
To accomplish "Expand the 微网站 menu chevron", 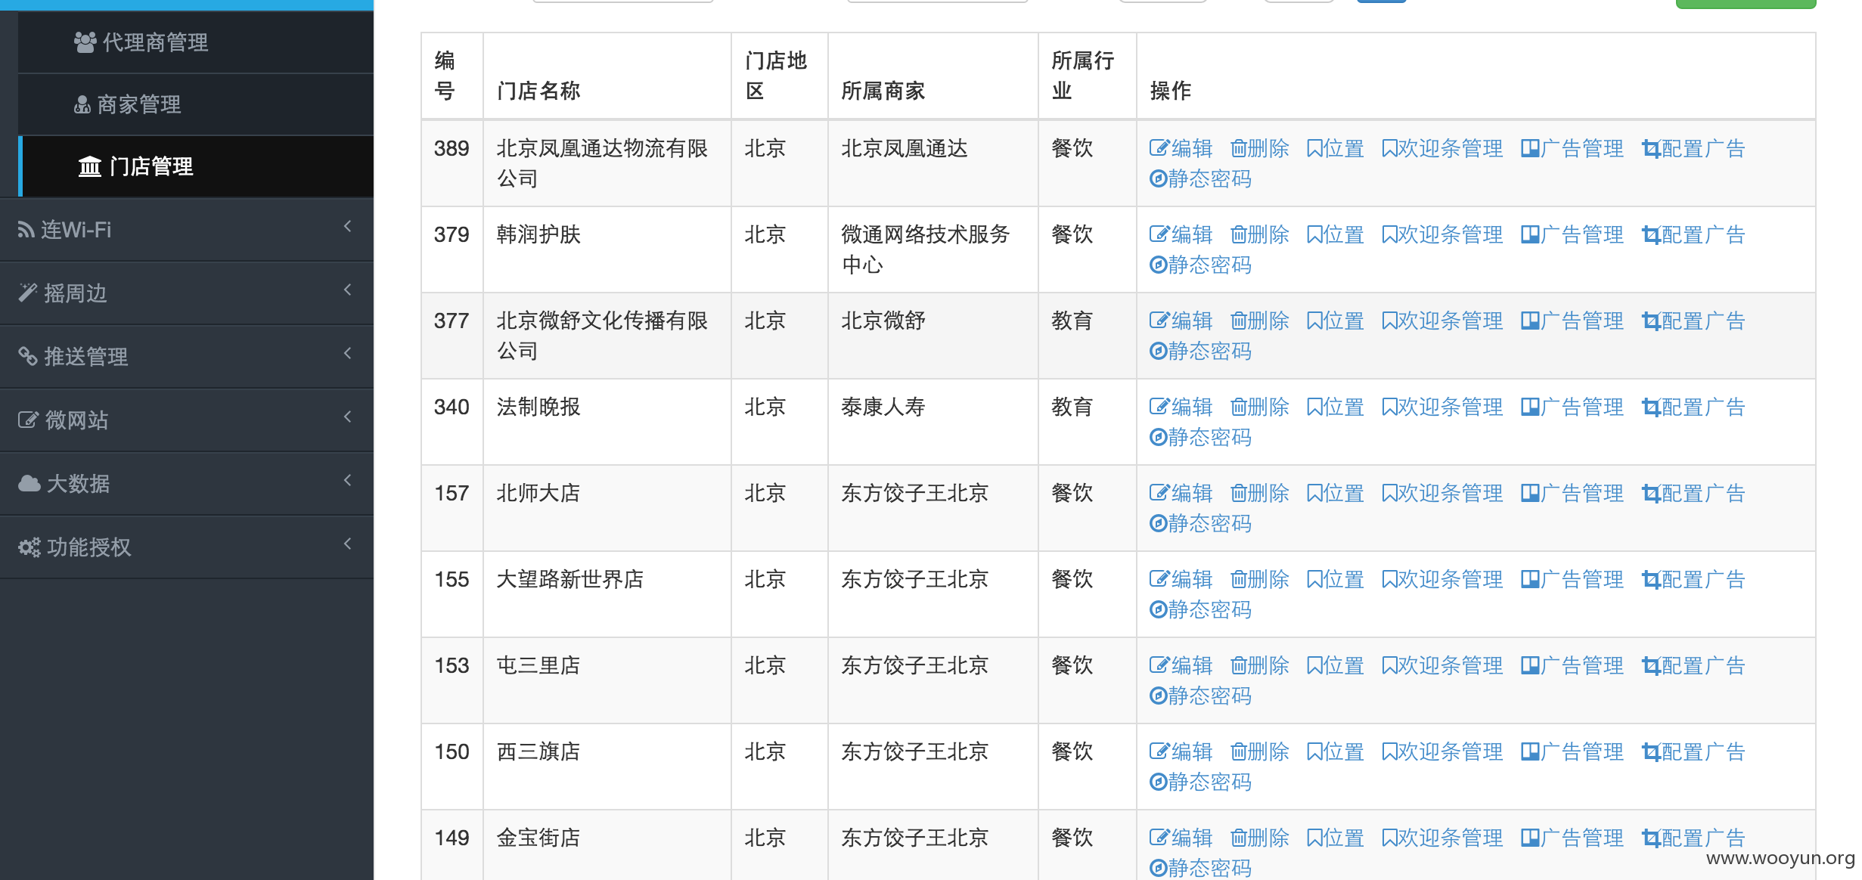I will pyautogui.click(x=348, y=417).
